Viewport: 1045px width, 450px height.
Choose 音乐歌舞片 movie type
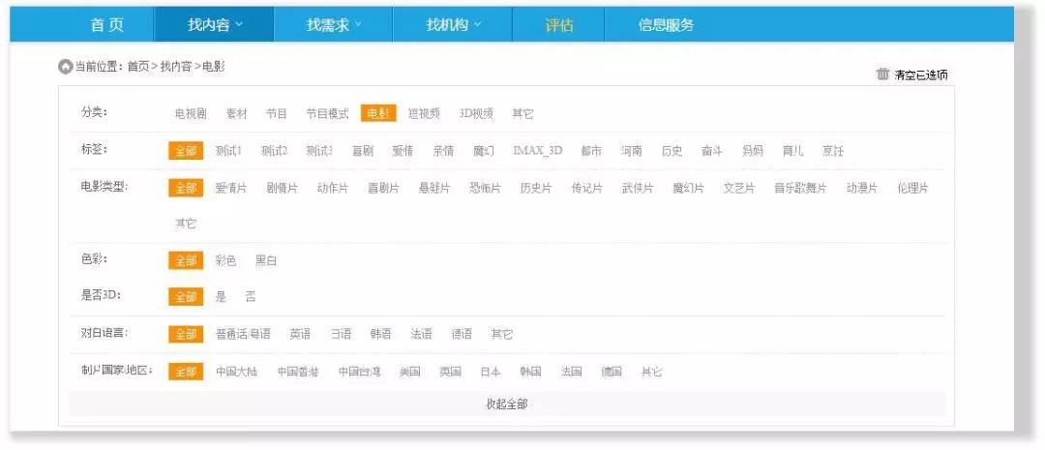point(800,188)
